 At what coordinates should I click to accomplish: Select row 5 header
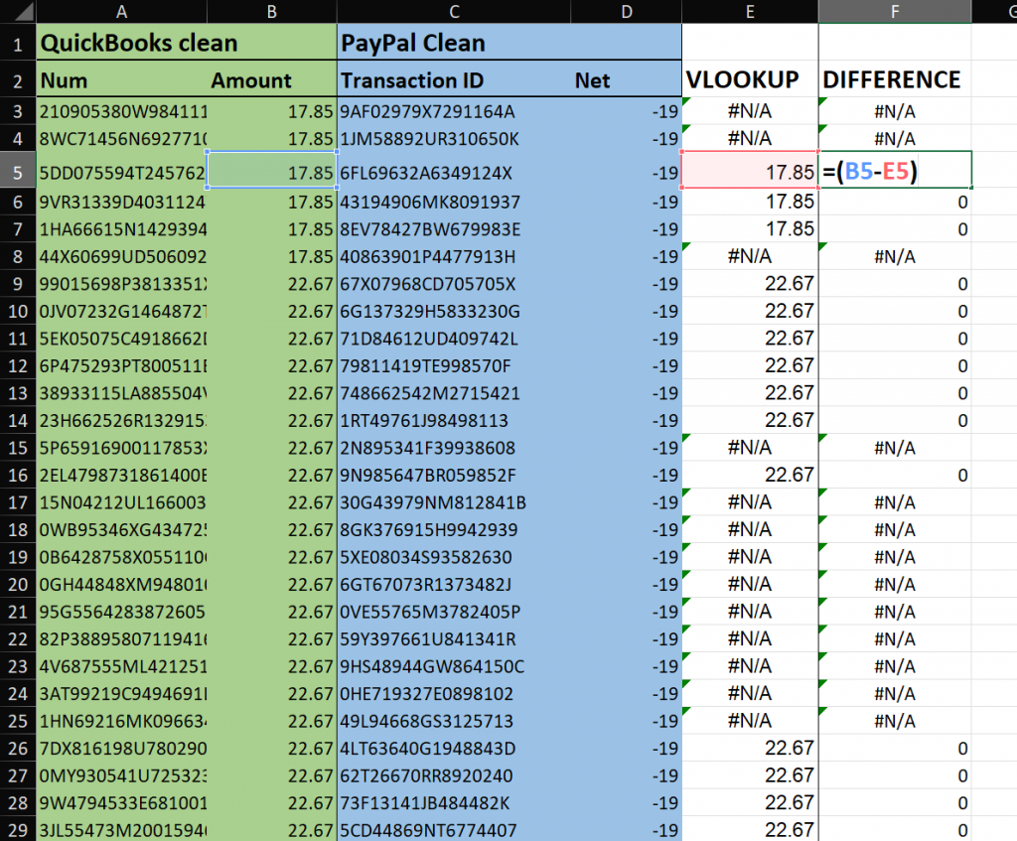pos(17,172)
